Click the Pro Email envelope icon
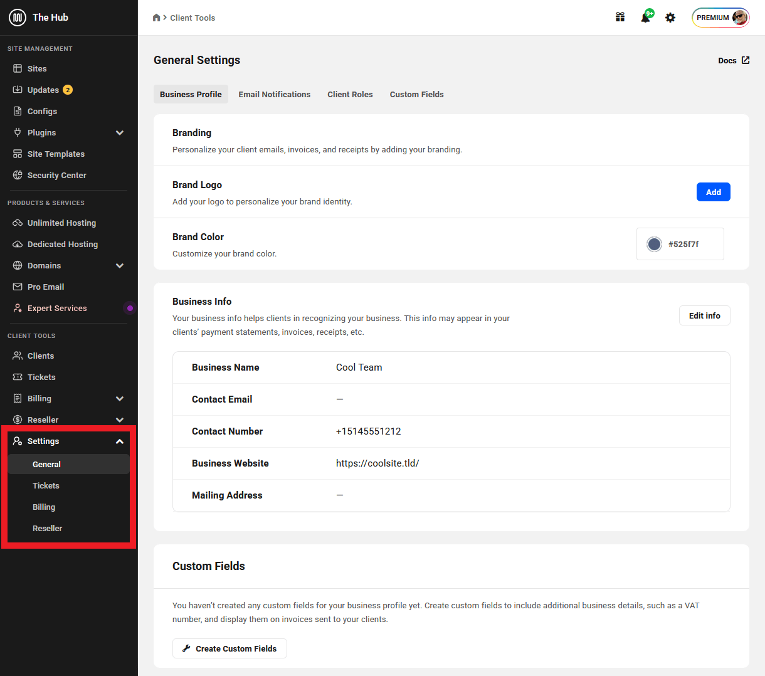Image resolution: width=765 pixels, height=676 pixels. (x=18, y=287)
